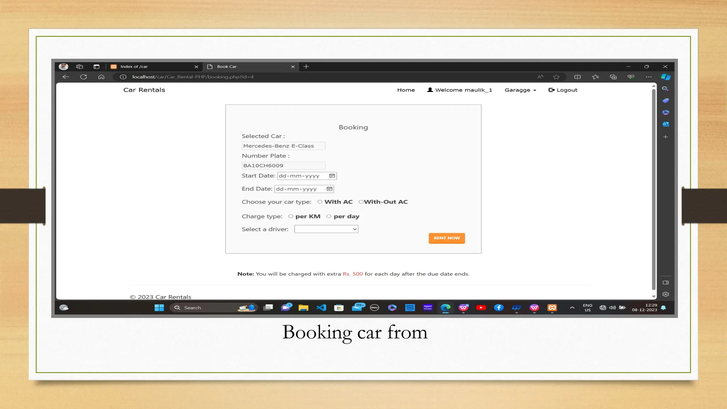The image size is (727, 409).
Task: Open Select a driver dropdown
Action: point(326,229)
